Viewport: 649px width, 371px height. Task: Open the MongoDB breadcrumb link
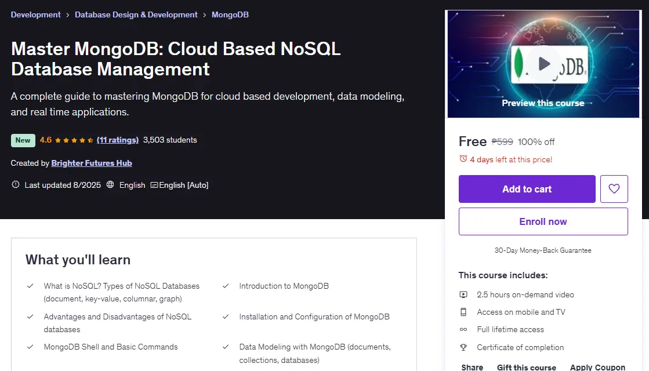click(x=230, y=14)
